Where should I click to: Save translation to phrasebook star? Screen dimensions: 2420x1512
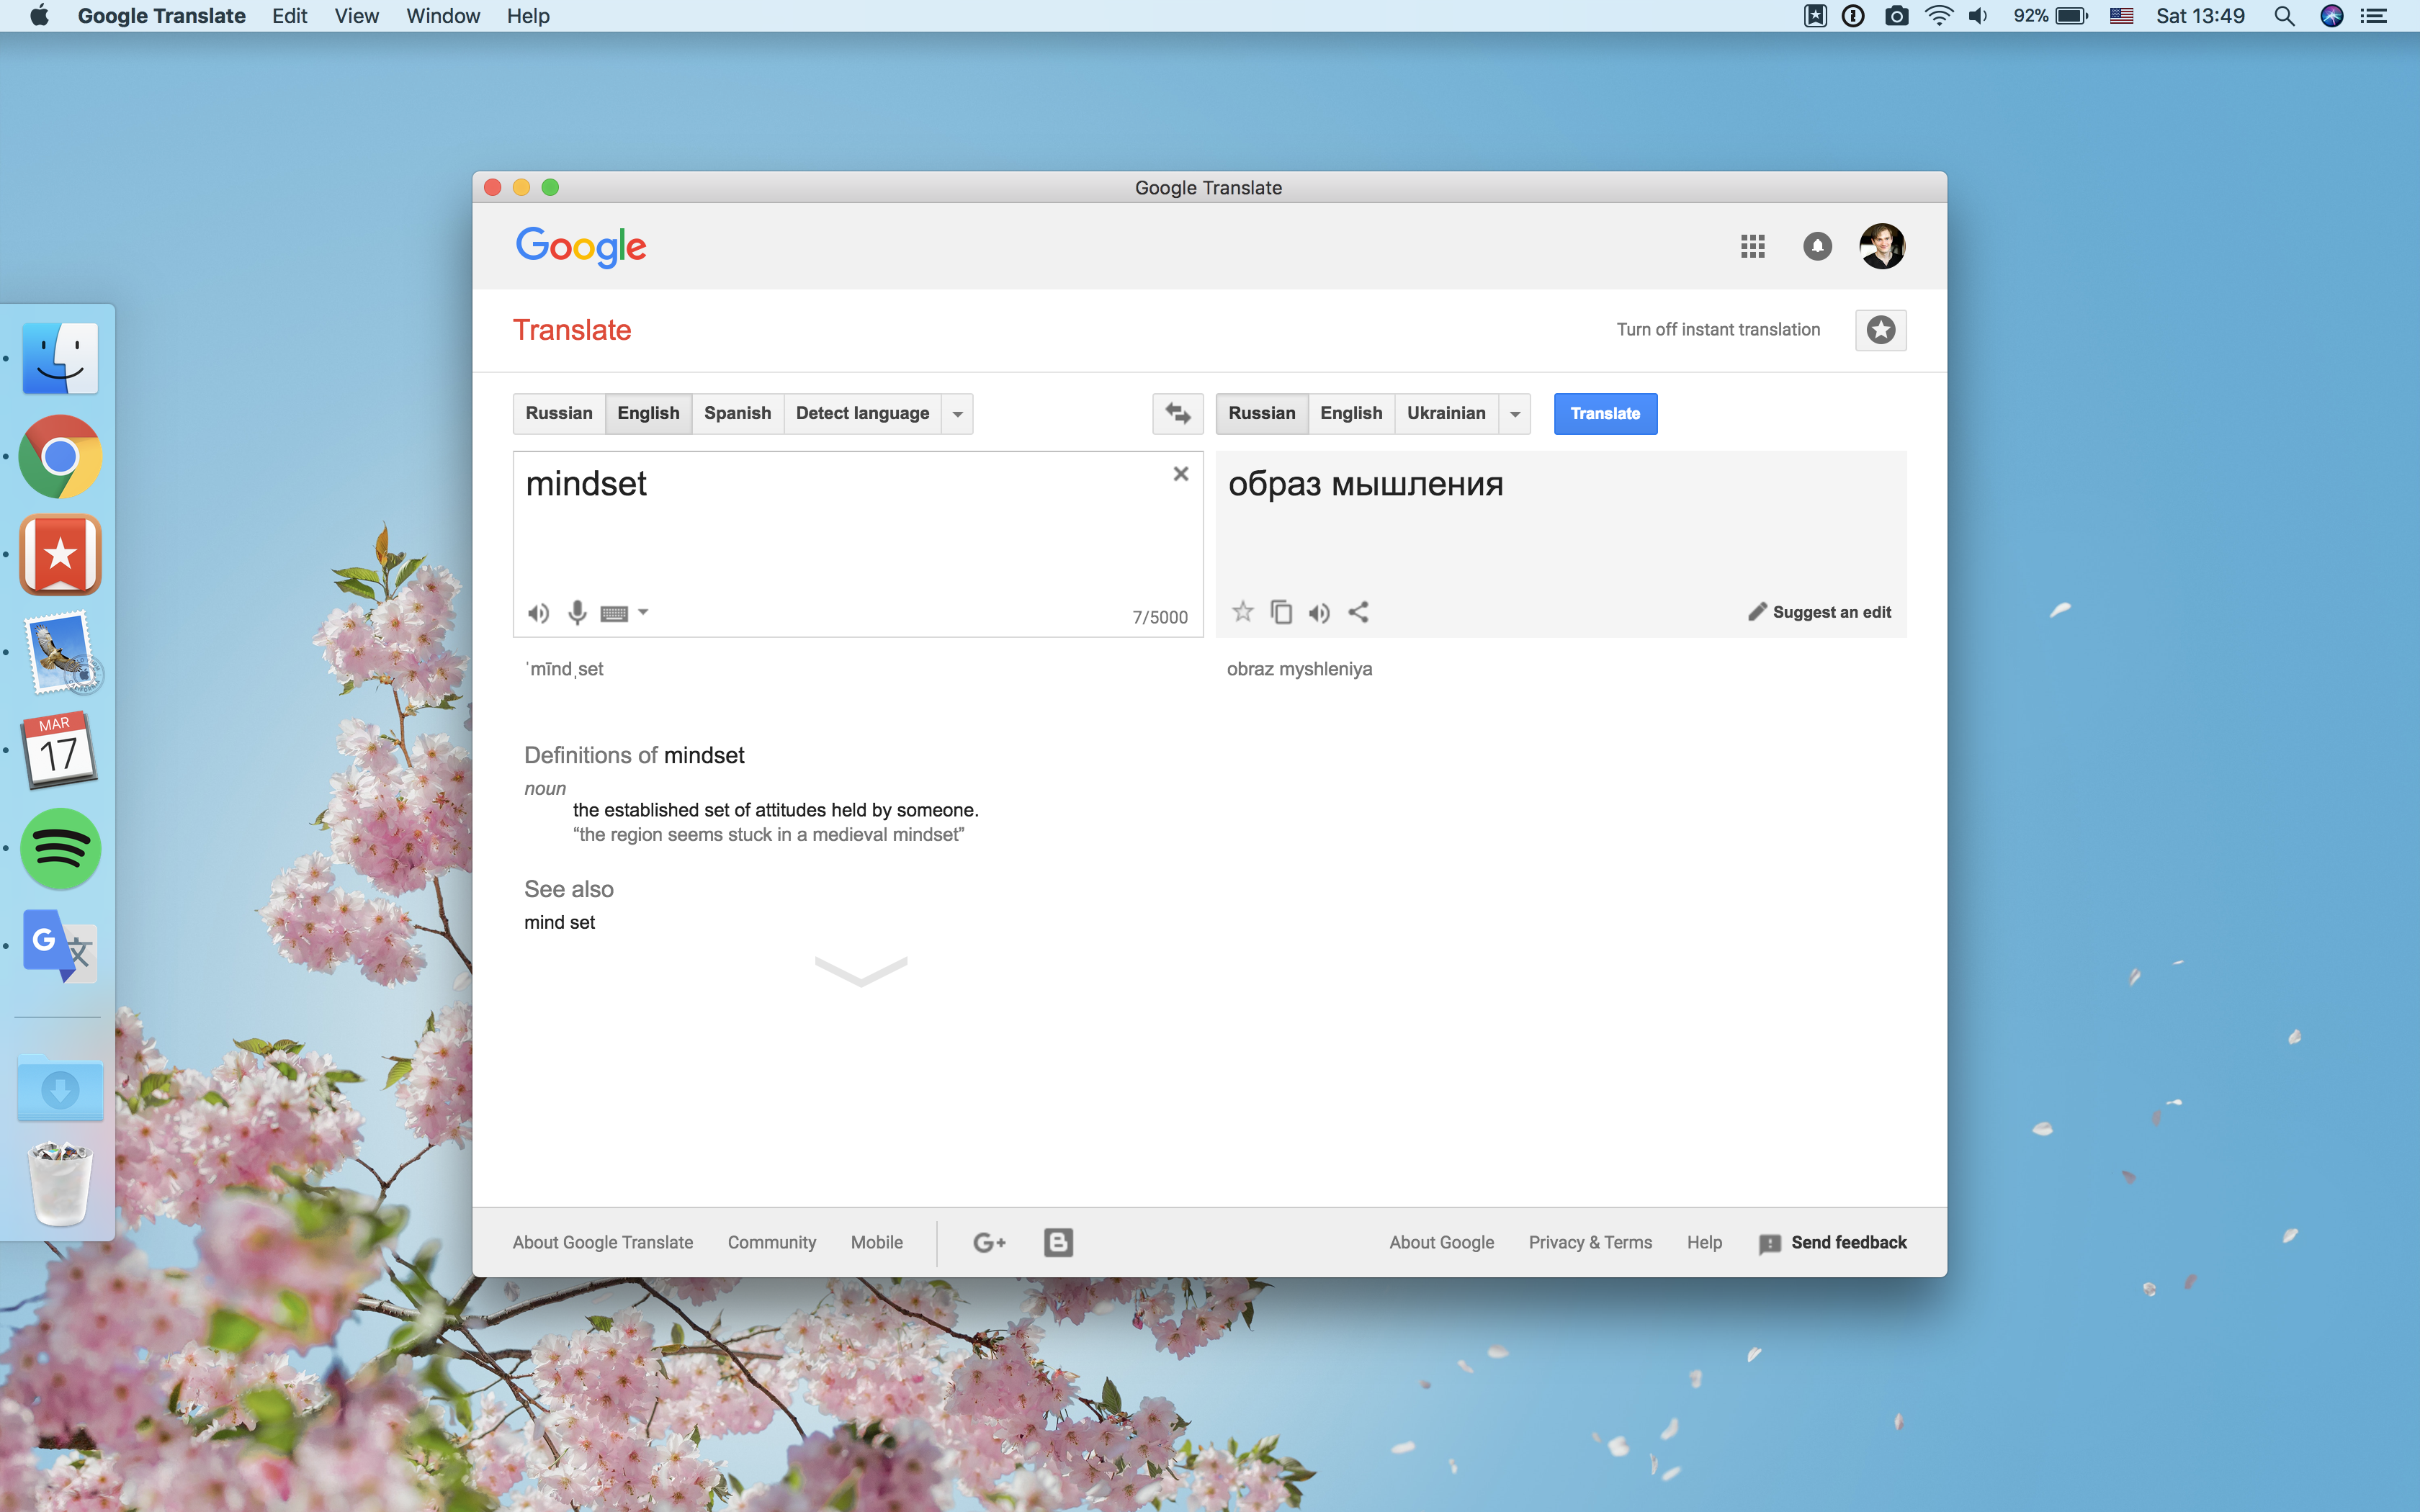1243,612
